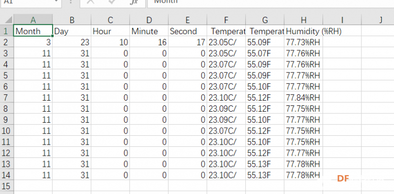Select column J header
This screenshot has height=194, width=394.
[x=378, y=20]
